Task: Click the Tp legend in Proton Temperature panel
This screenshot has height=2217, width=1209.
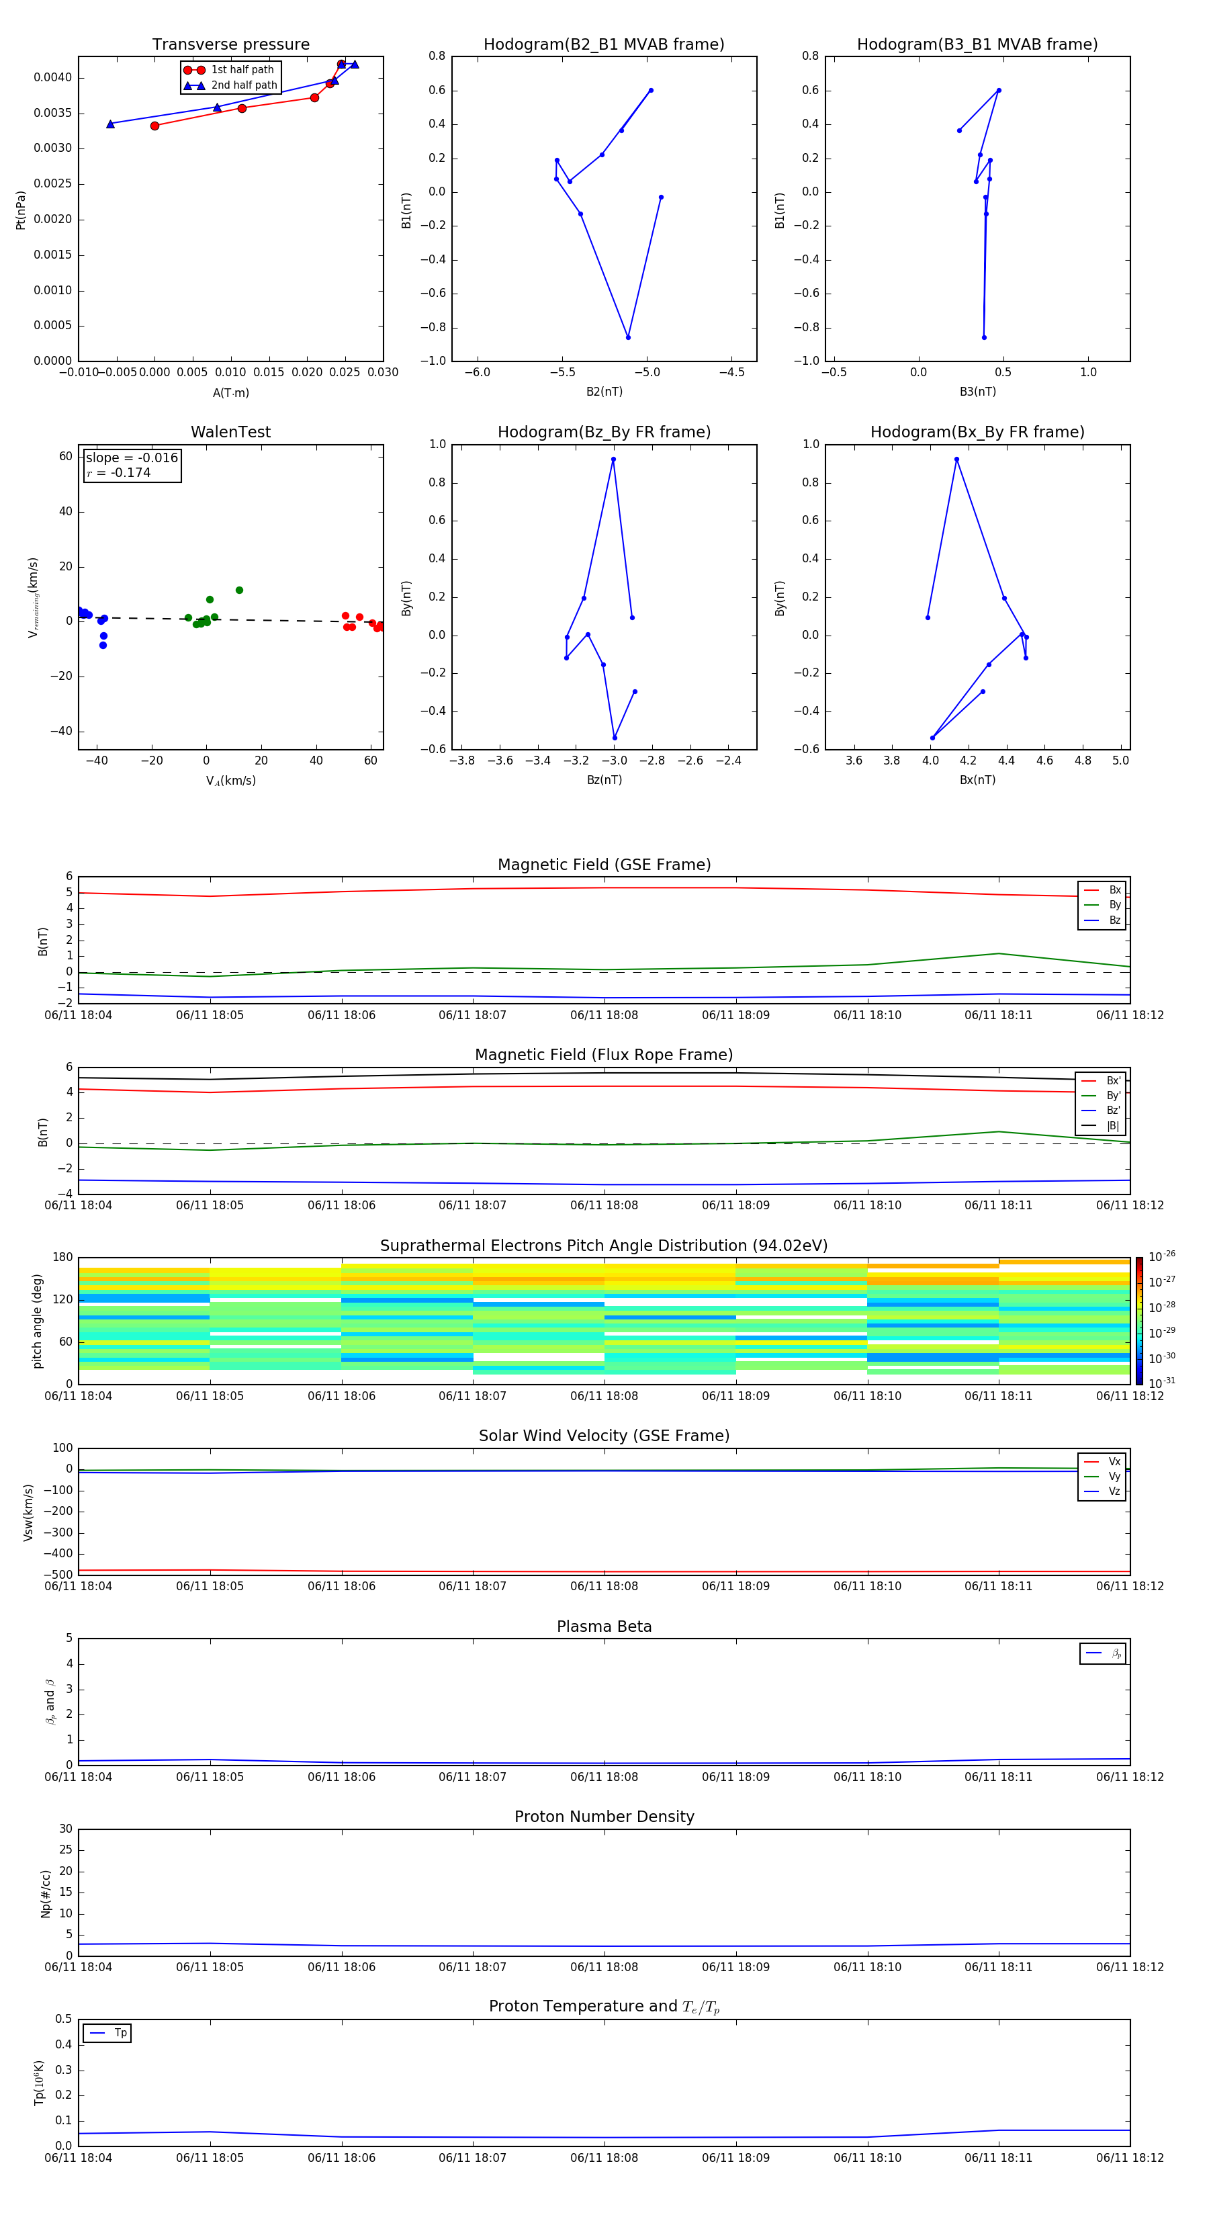Action: (107, 2033)
